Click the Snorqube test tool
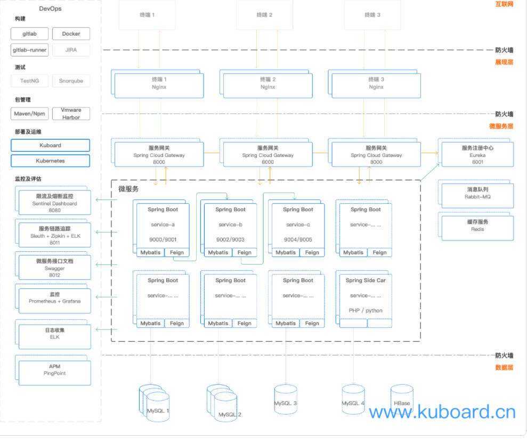This screenshot has height=439, width=527. [x=71, y=80]
